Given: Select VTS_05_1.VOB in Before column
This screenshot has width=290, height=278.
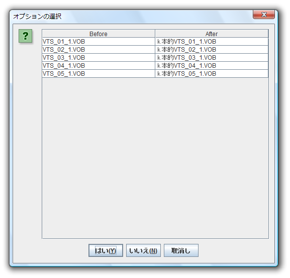Looking at the screenshot, I should tap(99, 74).
